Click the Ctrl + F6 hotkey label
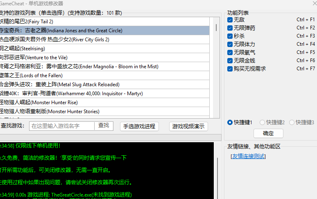This screenshot has width=317, height=199. pyautogui.click(x=306, y=60)
